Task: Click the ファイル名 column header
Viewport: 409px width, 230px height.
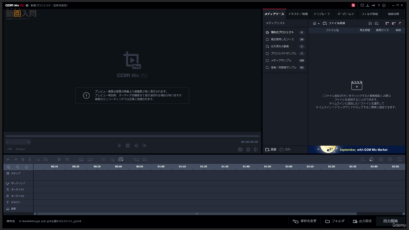Action: coord(332,30)
